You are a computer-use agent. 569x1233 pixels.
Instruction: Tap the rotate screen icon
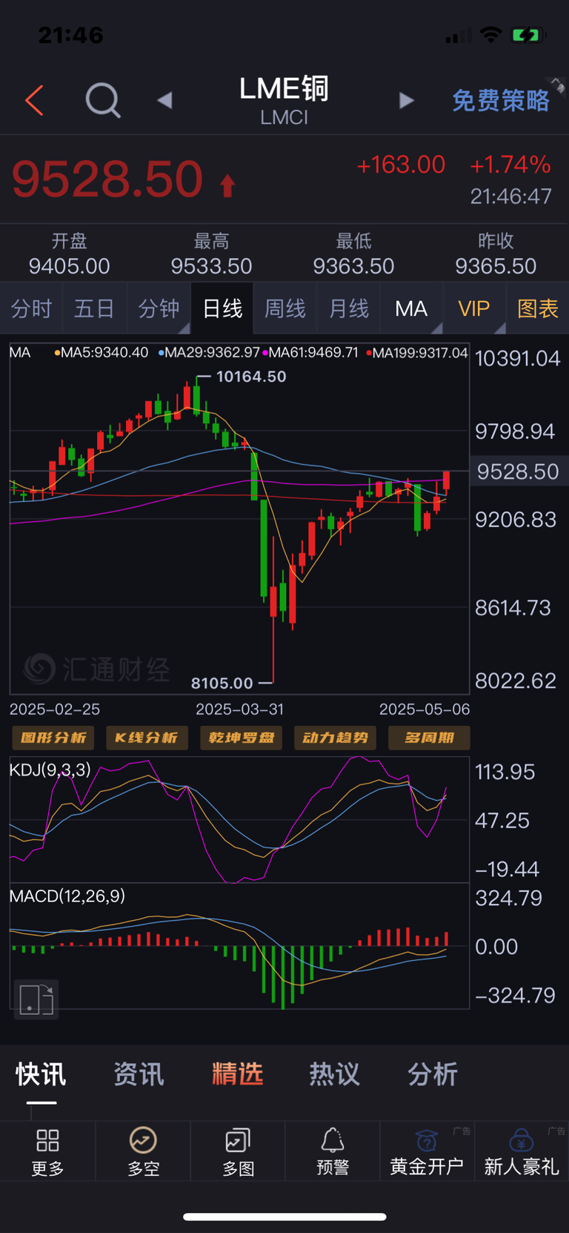[x=36, y=999]
